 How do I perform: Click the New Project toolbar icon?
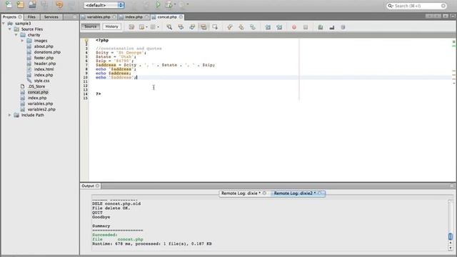click(21, 4)
